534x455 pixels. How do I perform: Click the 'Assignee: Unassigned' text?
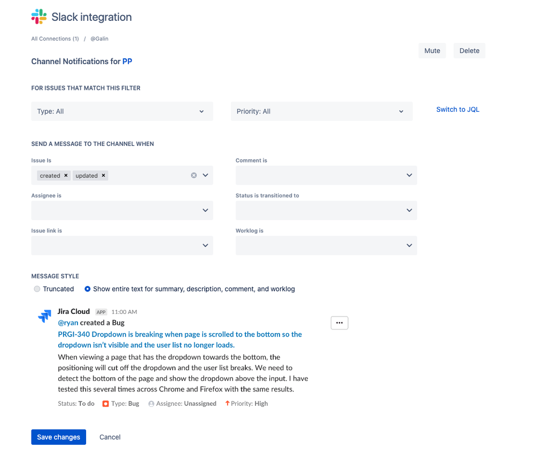click(187, 404)
